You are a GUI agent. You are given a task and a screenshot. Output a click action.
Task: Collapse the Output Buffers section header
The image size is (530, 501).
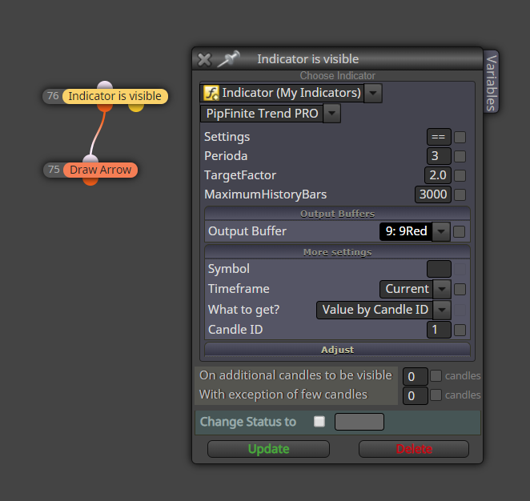(x=337, y=214)
